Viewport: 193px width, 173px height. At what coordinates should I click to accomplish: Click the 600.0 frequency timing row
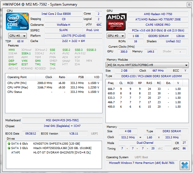[147, 93]
